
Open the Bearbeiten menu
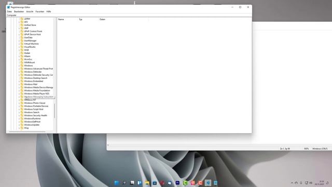click(19, 11)
